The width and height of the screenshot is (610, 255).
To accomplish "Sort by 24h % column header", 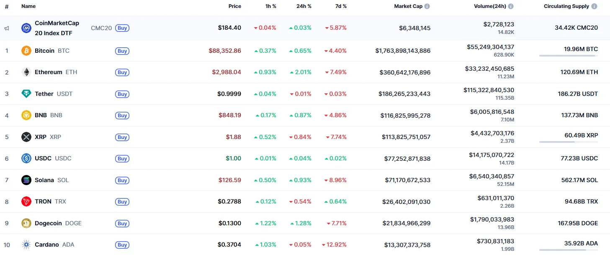I will [304, 6].
